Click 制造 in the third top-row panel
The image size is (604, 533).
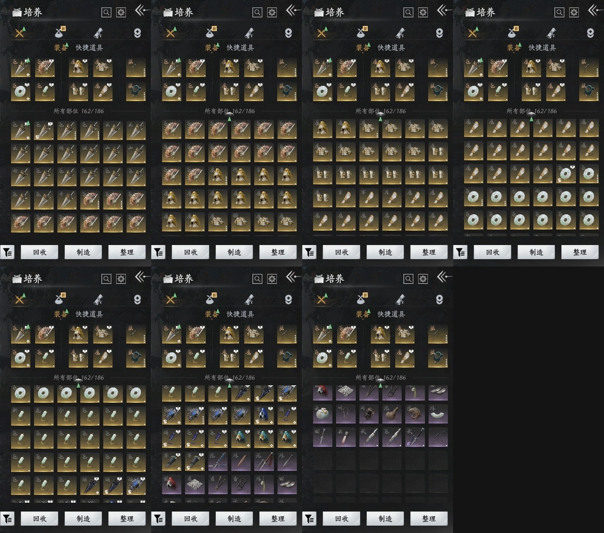[385, 252]
